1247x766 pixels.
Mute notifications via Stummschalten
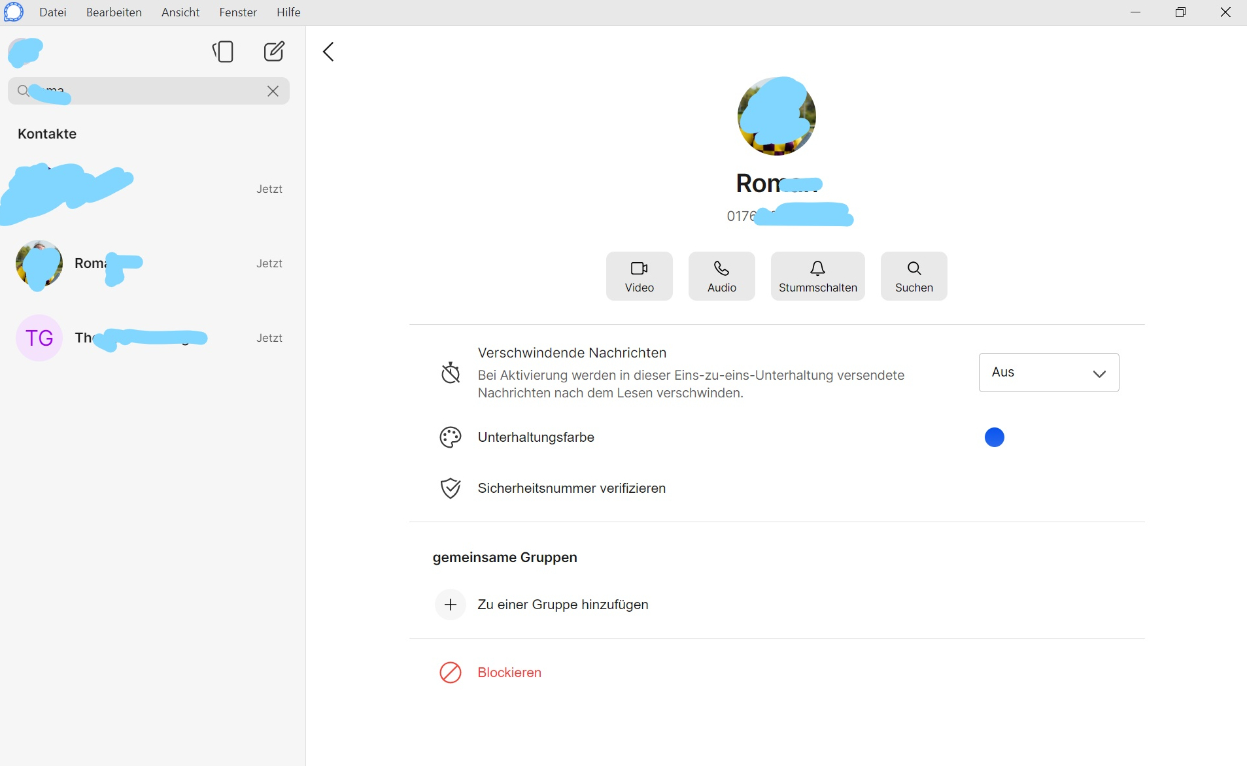point(817,276)
